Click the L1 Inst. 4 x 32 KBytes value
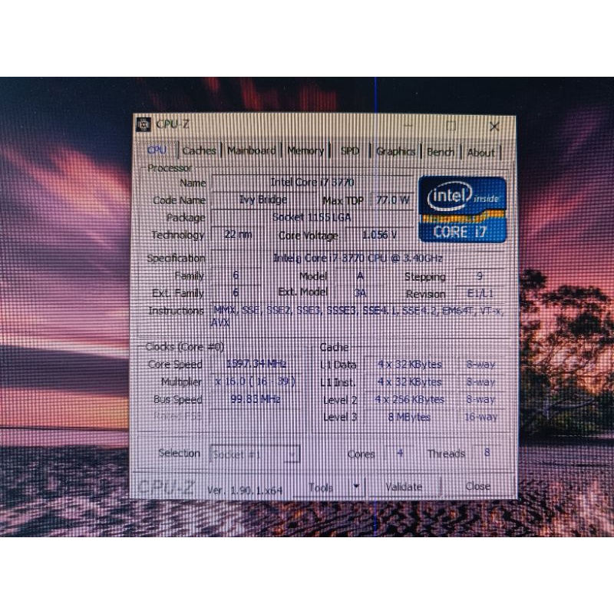Viewport: 614px width, 614px height. (x=410, y=381)
